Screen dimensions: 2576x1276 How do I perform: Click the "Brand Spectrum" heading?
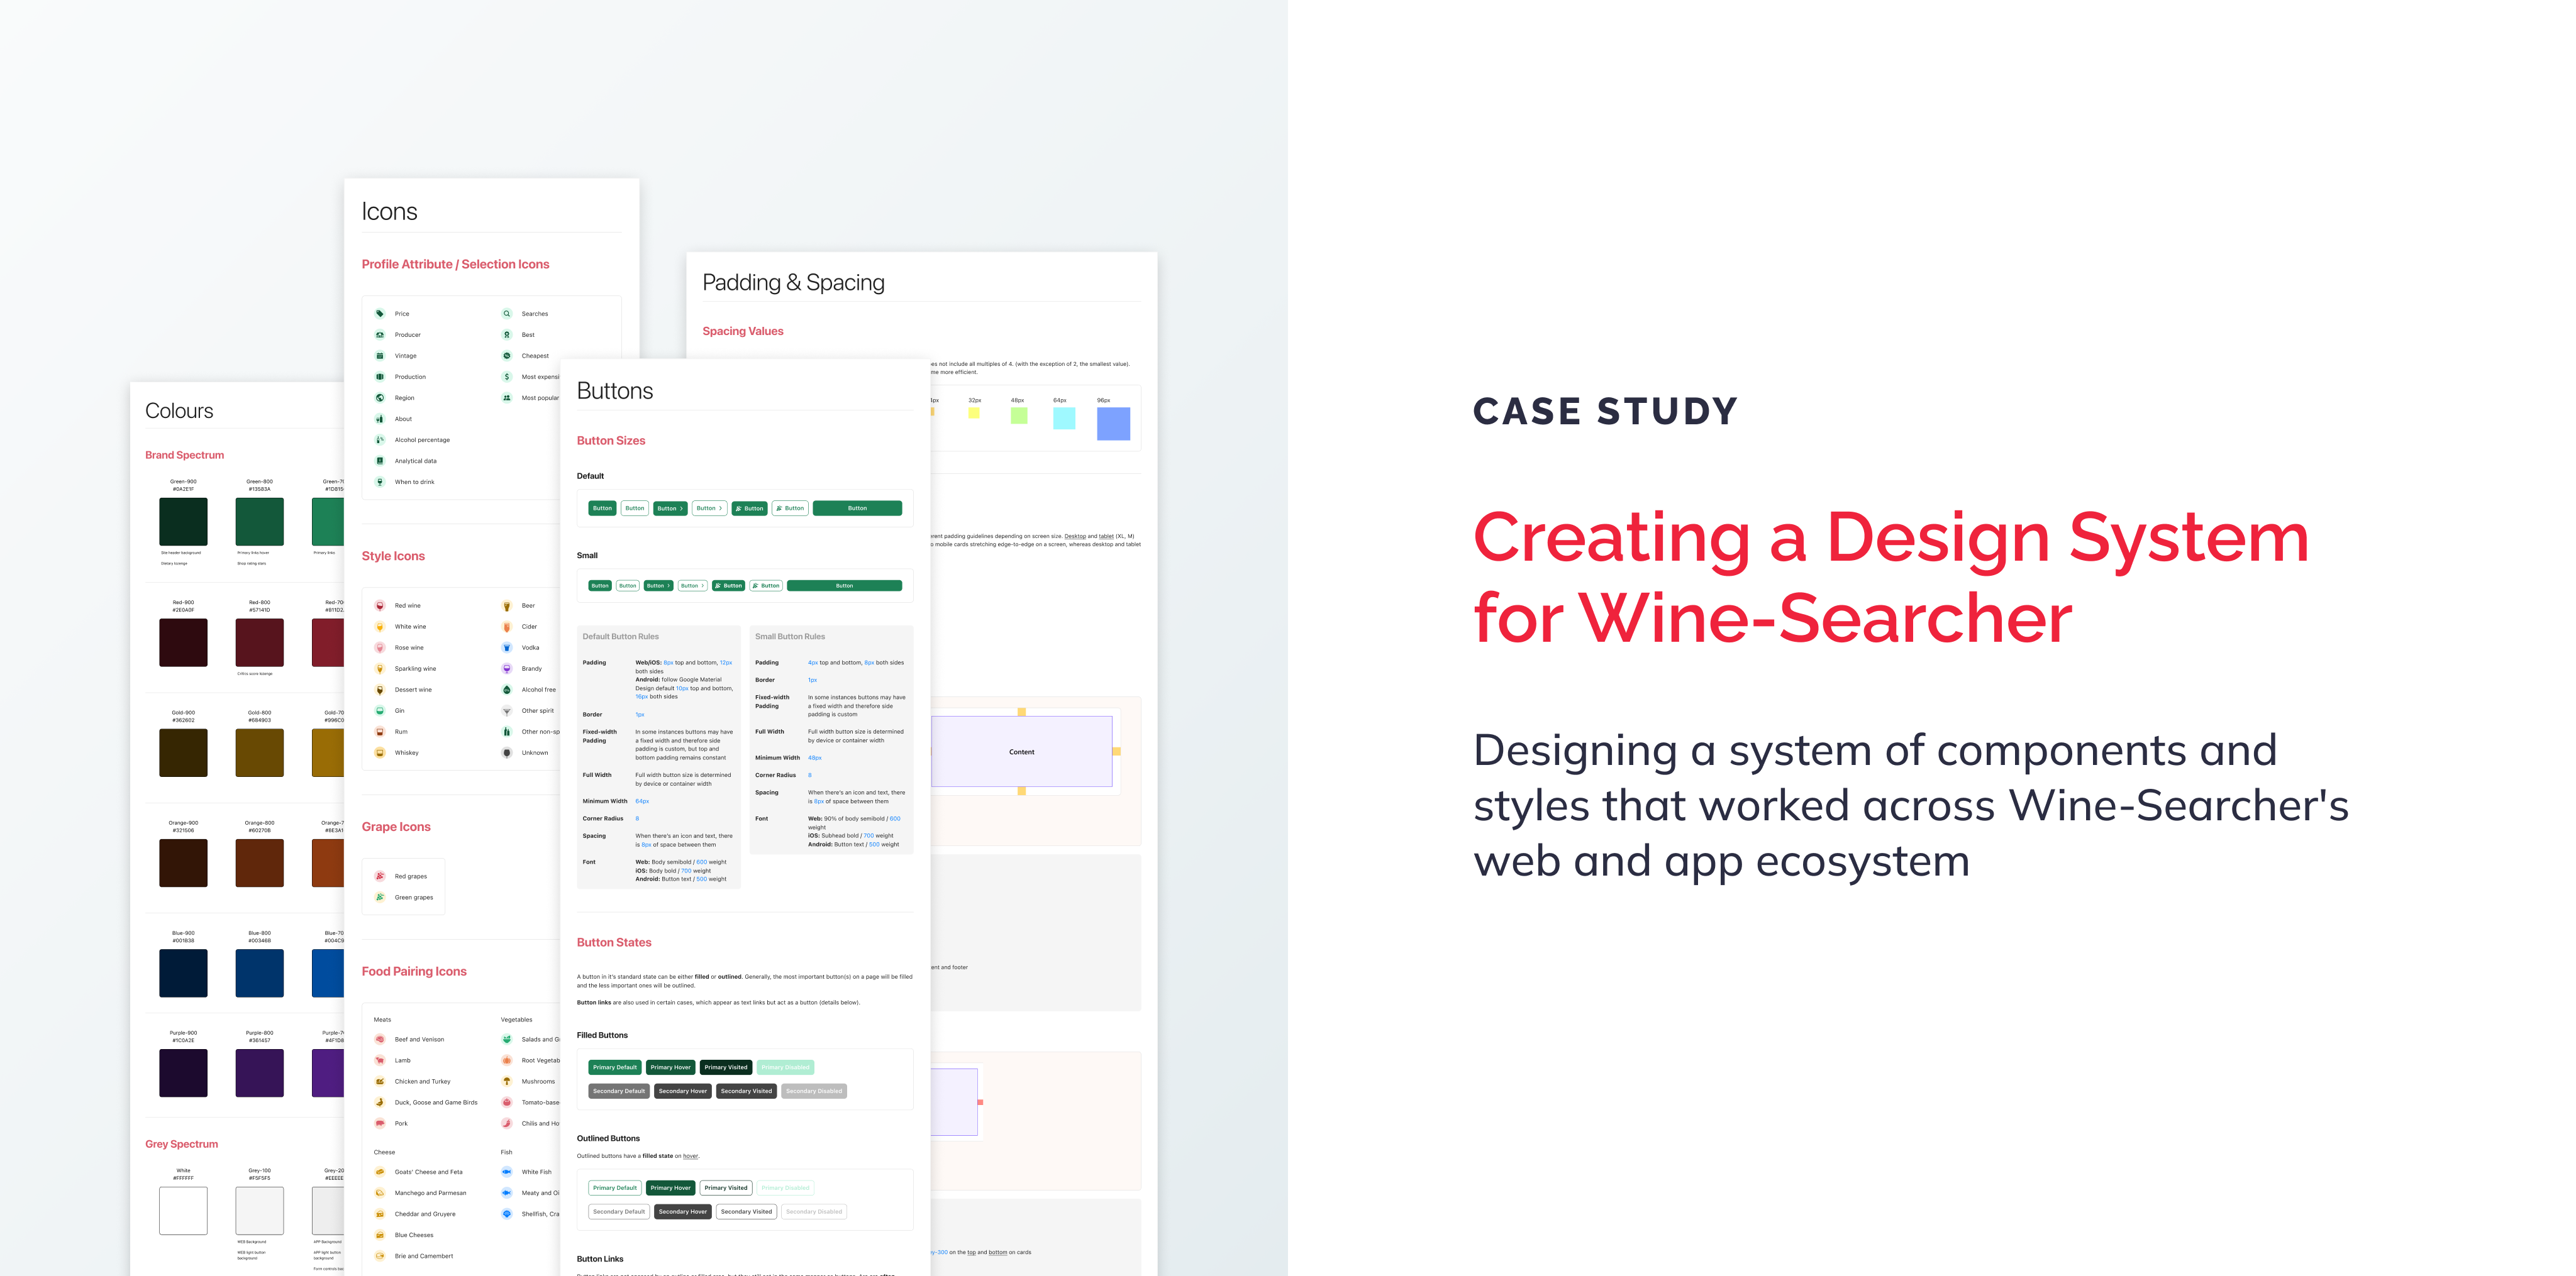click(x=184, y=454)
